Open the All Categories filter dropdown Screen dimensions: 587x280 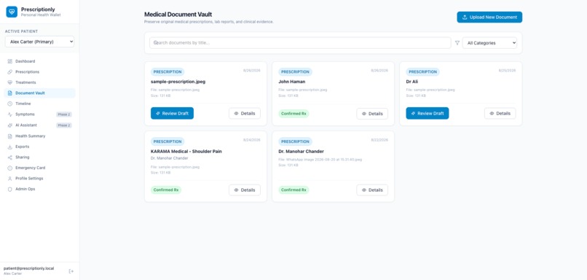click(x=489, y=43)
